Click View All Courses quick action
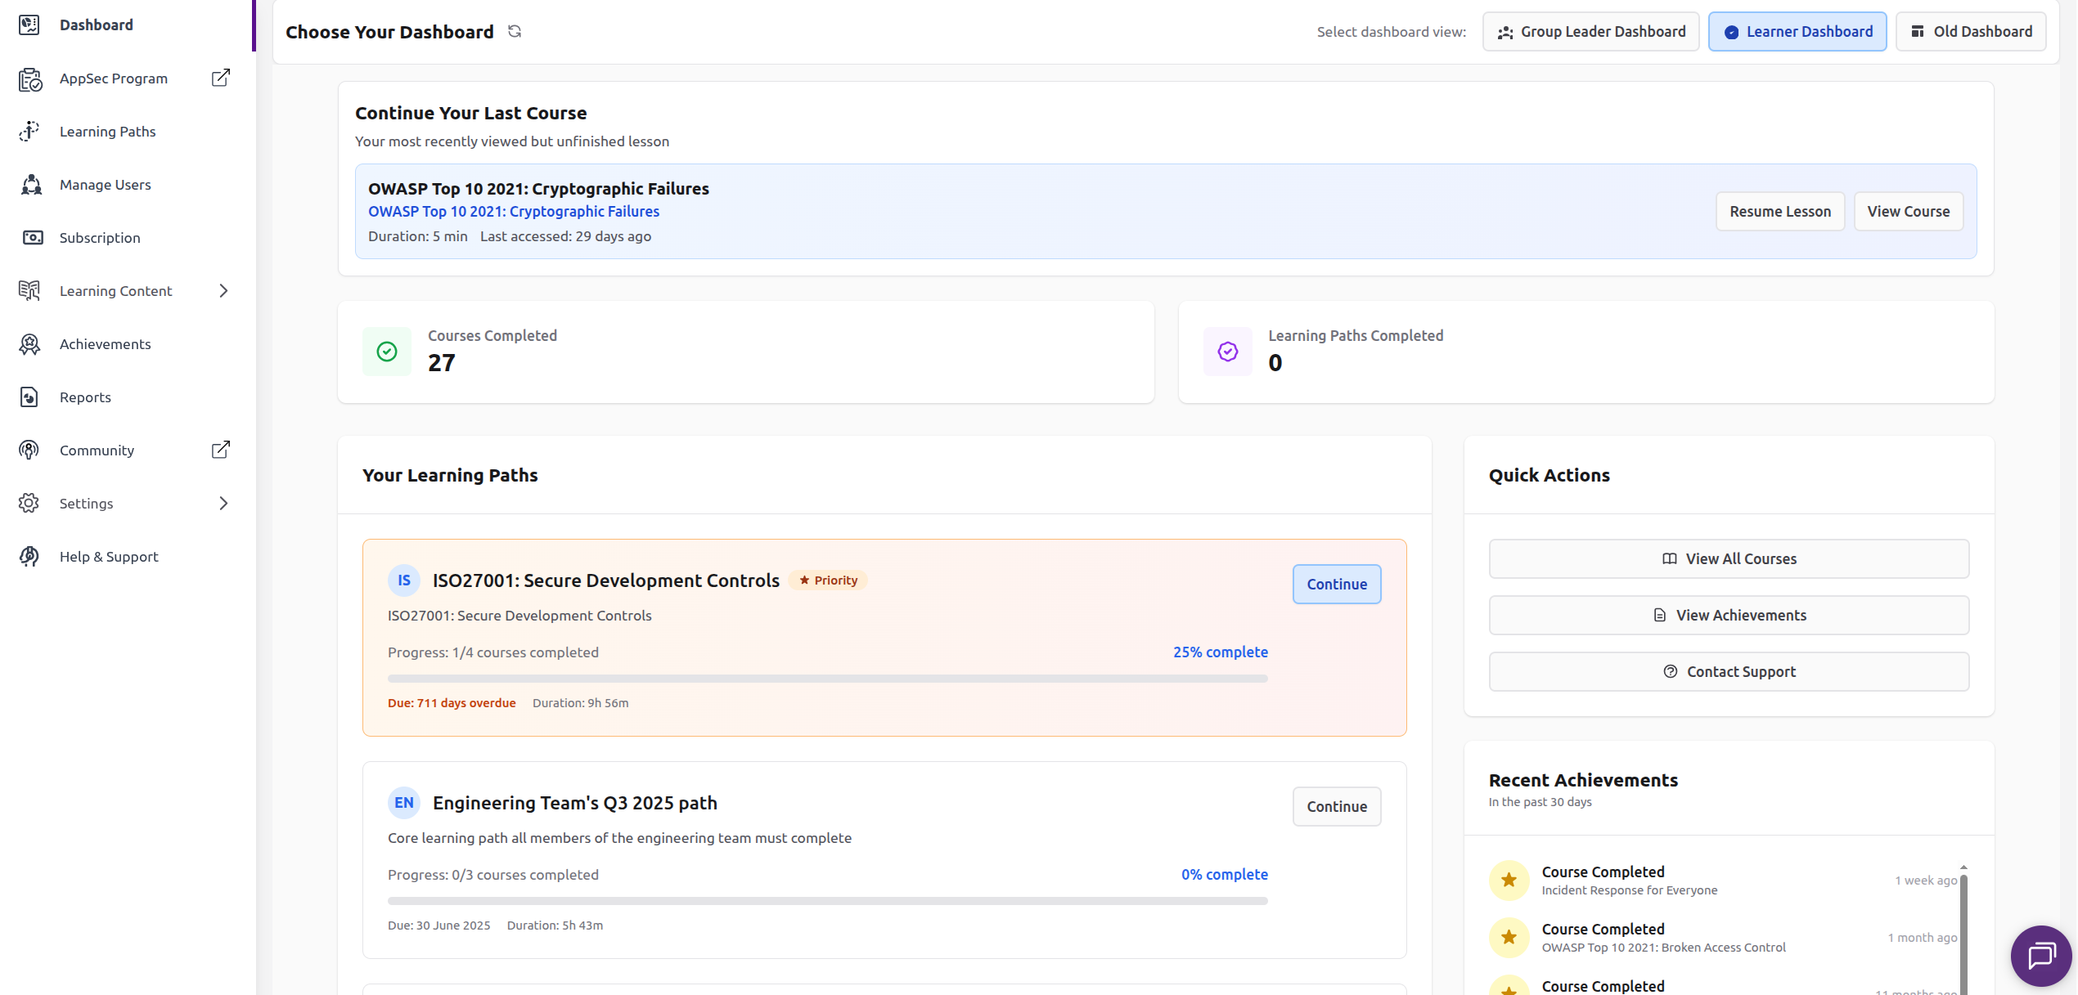Image resolution: width=2078 pixels, height=995 pixels. pyautogui.click(x=1728, y=558)
